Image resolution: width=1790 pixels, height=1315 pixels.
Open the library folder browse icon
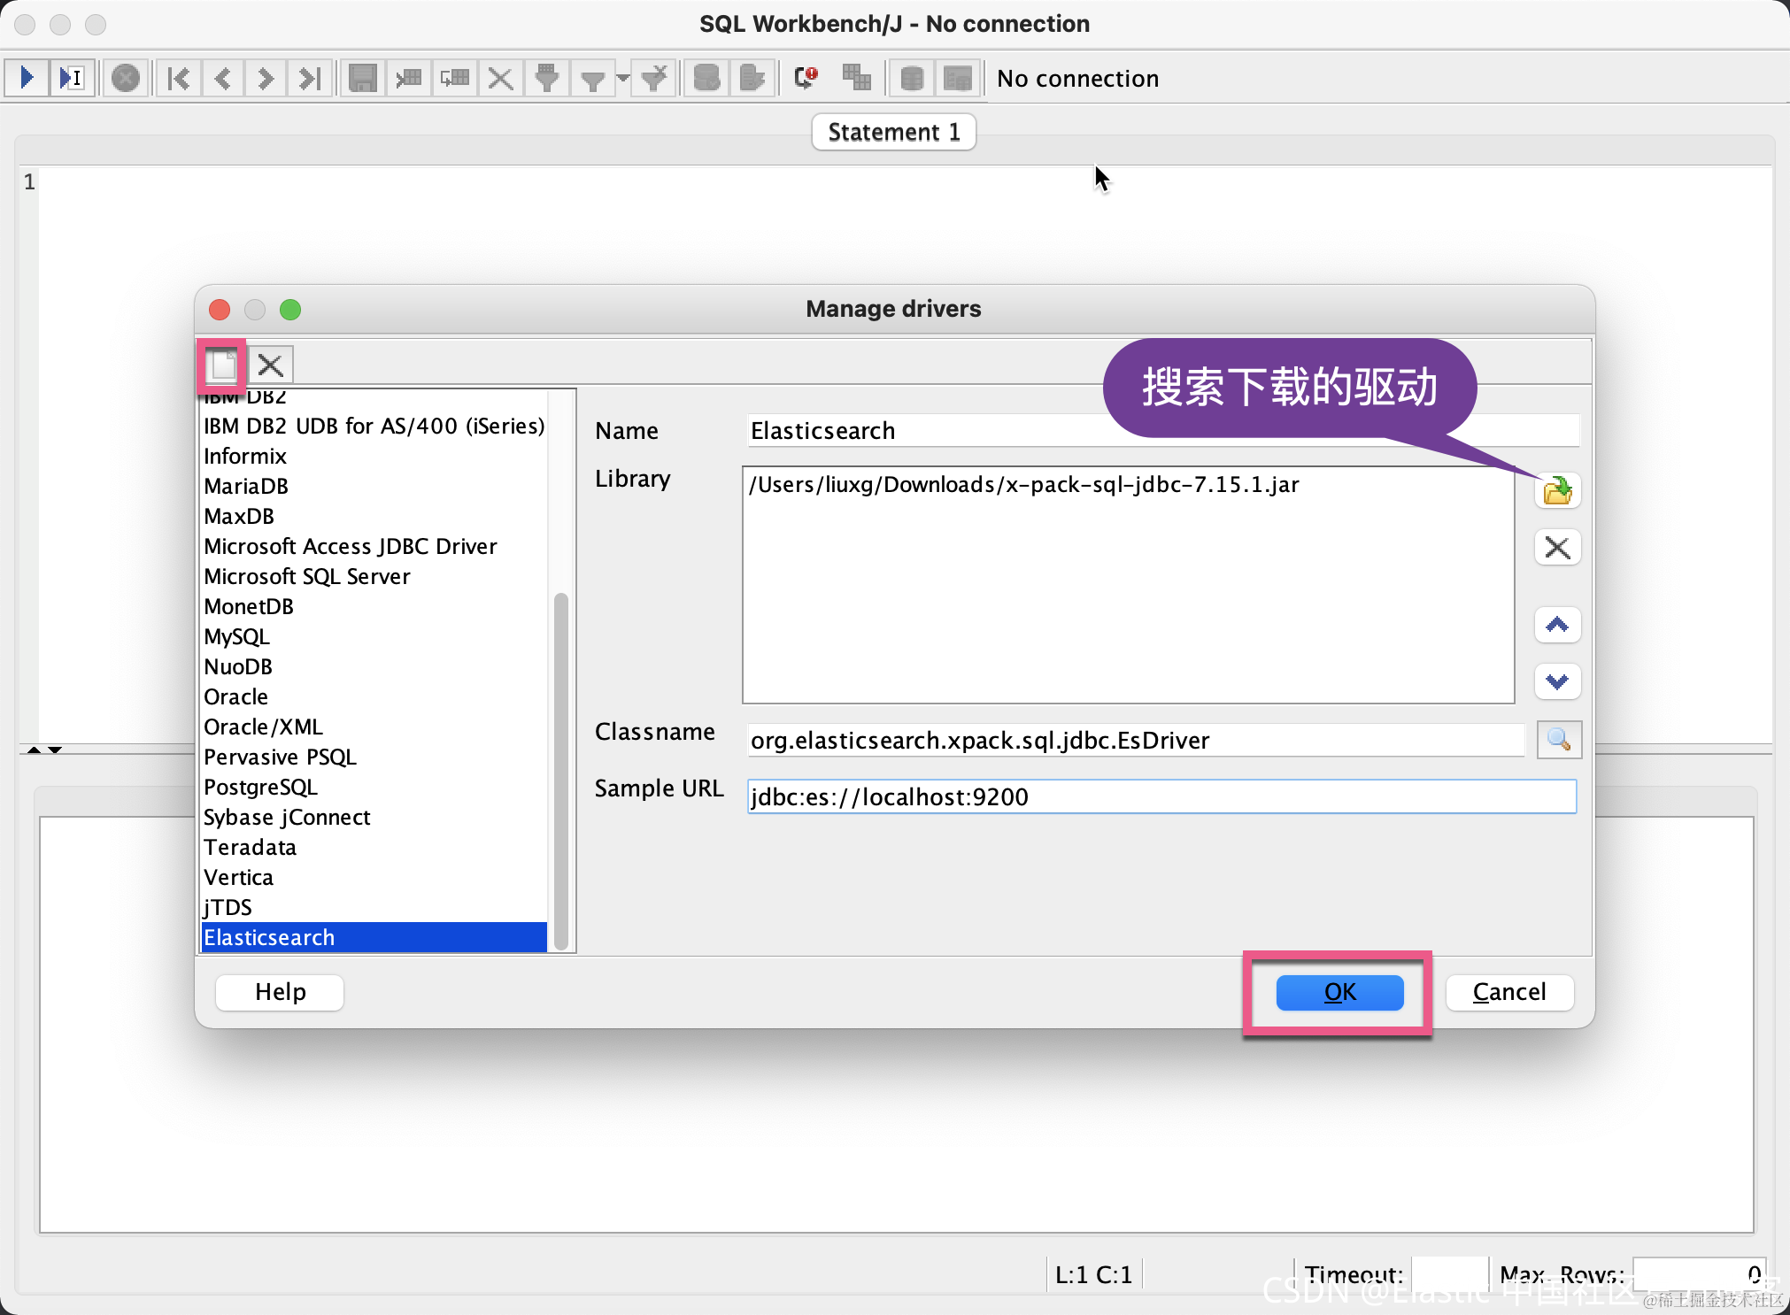[x=1557, y=490]
